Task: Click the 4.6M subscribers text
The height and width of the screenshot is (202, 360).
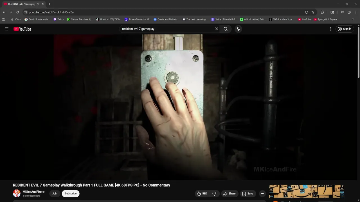Action: [31, 196]
